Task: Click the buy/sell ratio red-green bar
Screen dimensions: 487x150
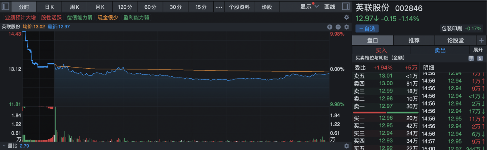Action: [386, 112]
